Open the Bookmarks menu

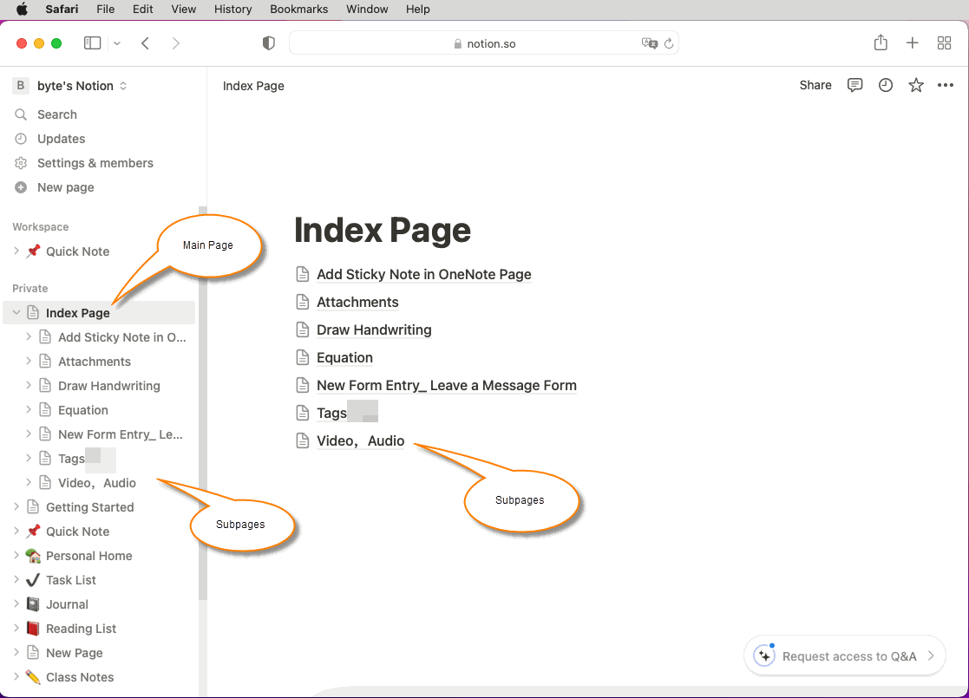tap(299, 10)
